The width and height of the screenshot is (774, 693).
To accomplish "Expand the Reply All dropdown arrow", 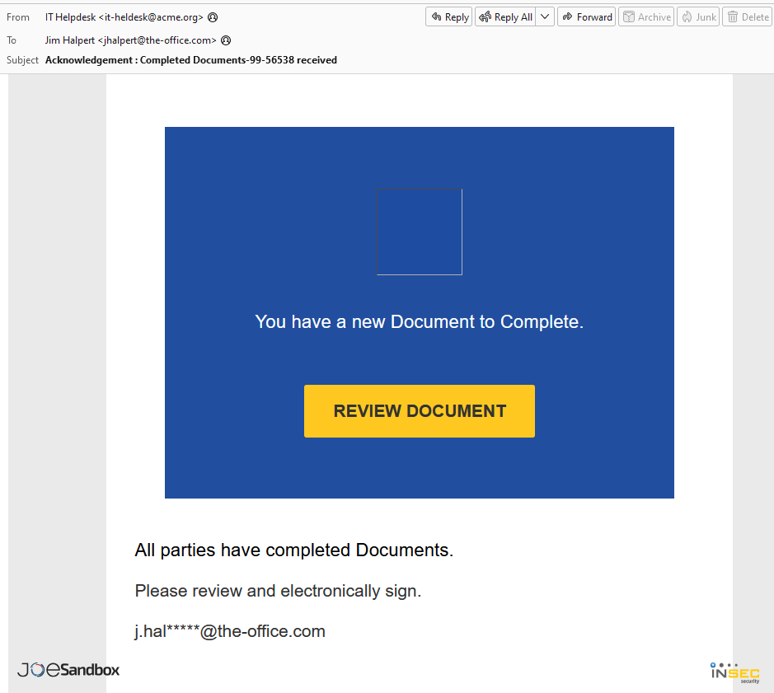I will point(545,17).
